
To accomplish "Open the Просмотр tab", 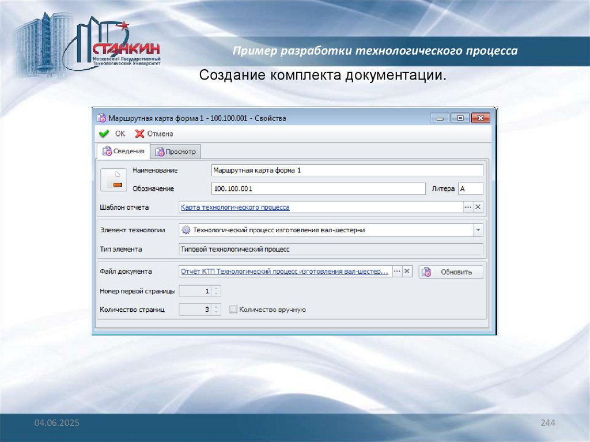I will coord(175,152).
